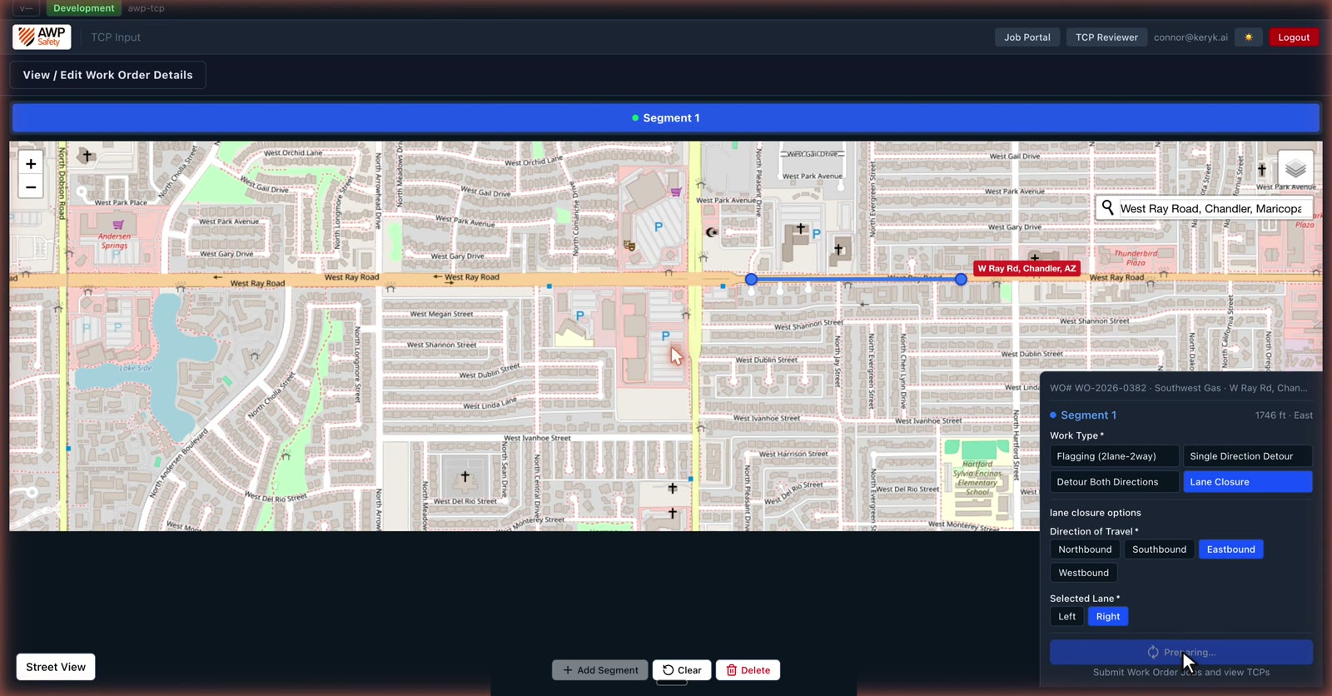The height and width of the screenshot is (696, 1332).
Task: Select Westbound direction of travel
Action: coord(1083,573)
